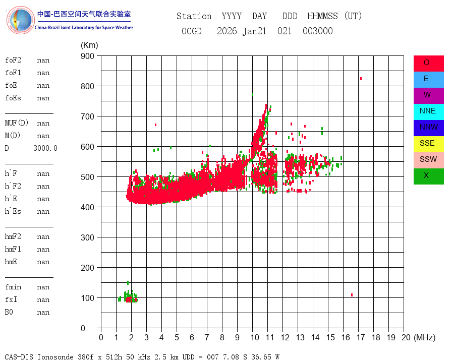
Task: Click the fmin parameter label
Action: click(13, 287)
